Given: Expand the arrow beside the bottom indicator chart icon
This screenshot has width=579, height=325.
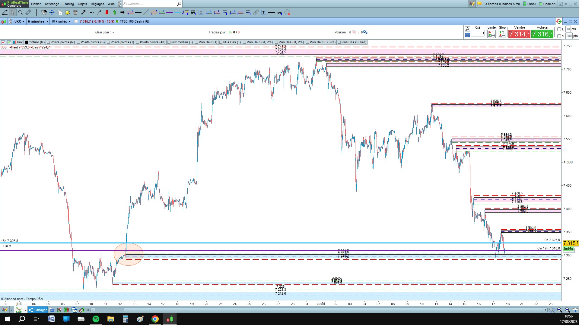Looking at the screenshot, I should click(25, 310).
